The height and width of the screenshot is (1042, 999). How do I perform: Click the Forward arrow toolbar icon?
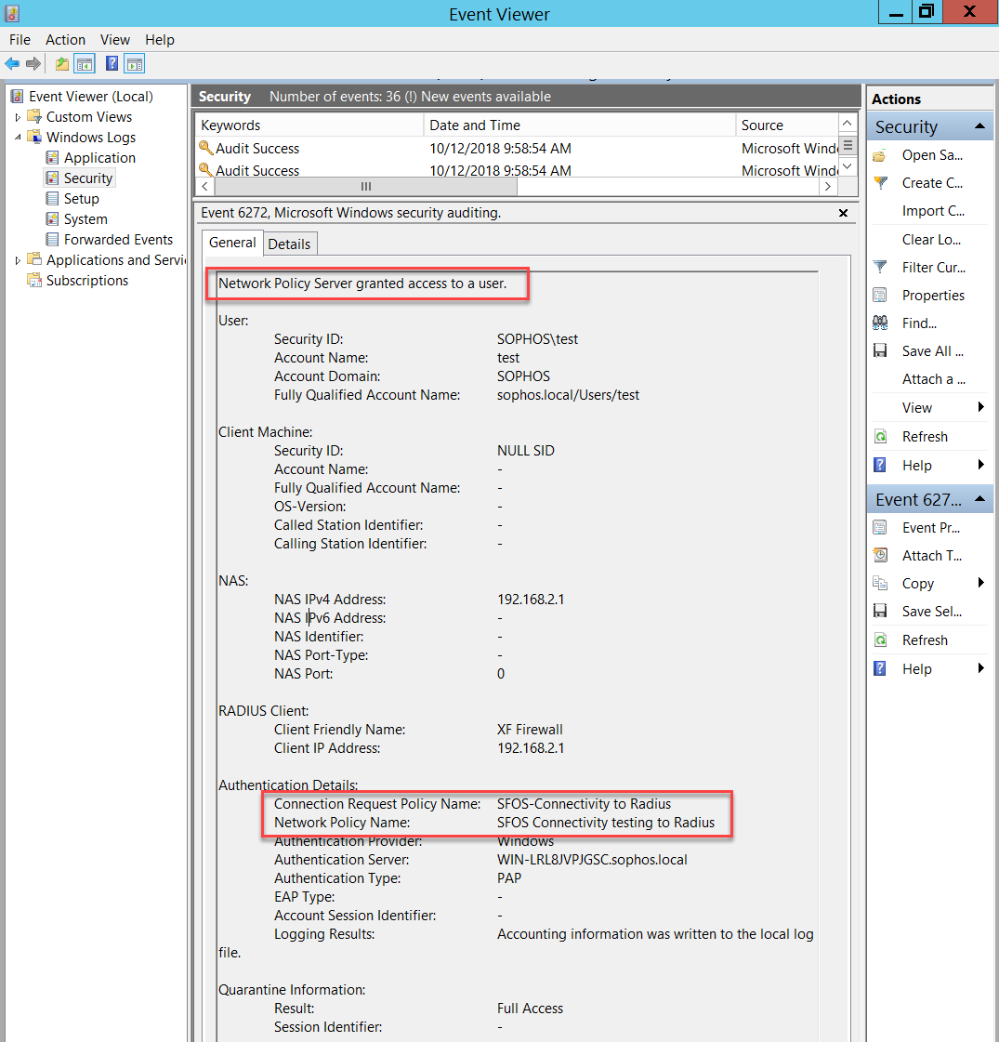tap(33, 64)
